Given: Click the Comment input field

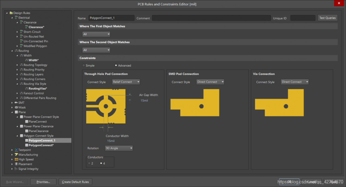Looking at the screenshot, I should coord(211,18).
